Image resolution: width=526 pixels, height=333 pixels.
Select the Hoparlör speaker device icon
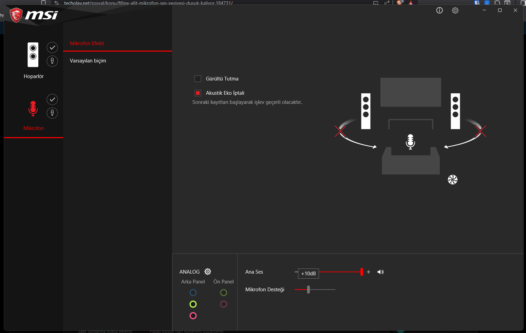33,55
